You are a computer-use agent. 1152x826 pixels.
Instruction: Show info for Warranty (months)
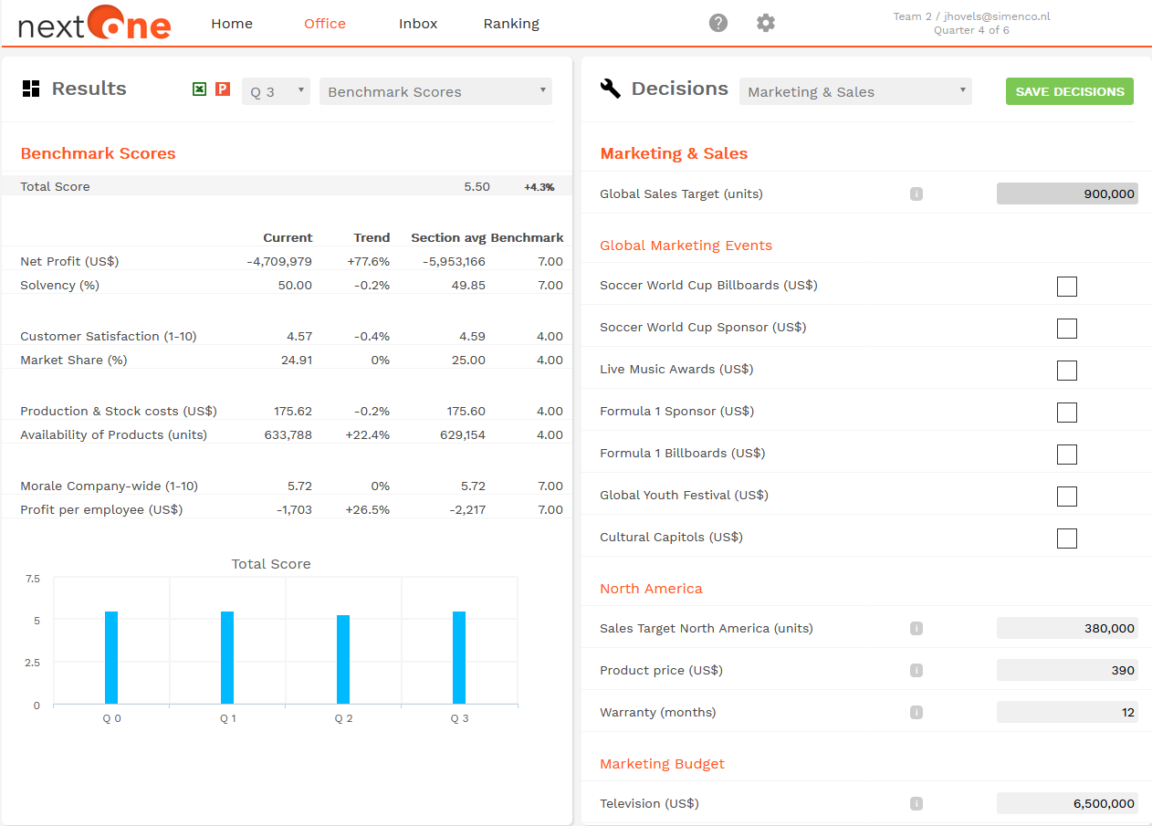(x=916, y=712)
